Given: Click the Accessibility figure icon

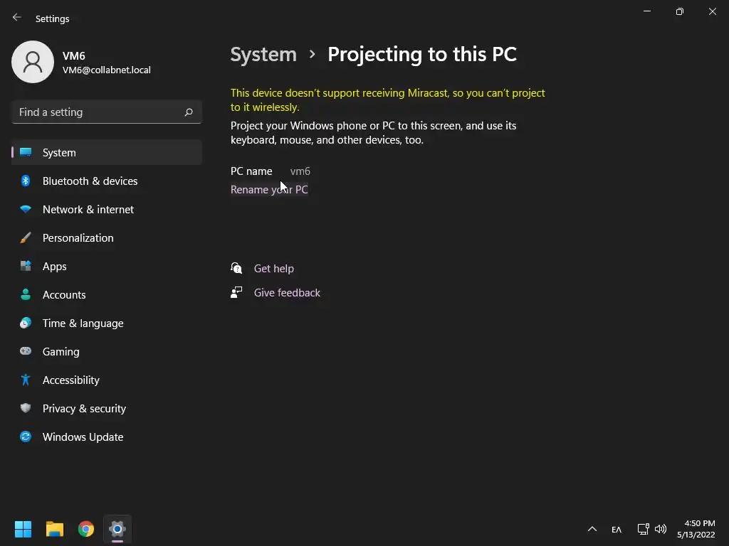Looking at the screenshot, I should coord(26,380).
